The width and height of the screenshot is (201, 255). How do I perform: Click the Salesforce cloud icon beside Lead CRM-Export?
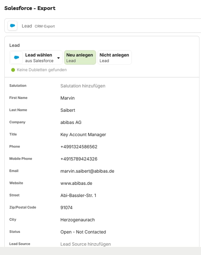coord(12,26)
